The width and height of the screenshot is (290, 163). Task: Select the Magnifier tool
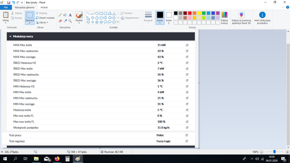(70, 21)
